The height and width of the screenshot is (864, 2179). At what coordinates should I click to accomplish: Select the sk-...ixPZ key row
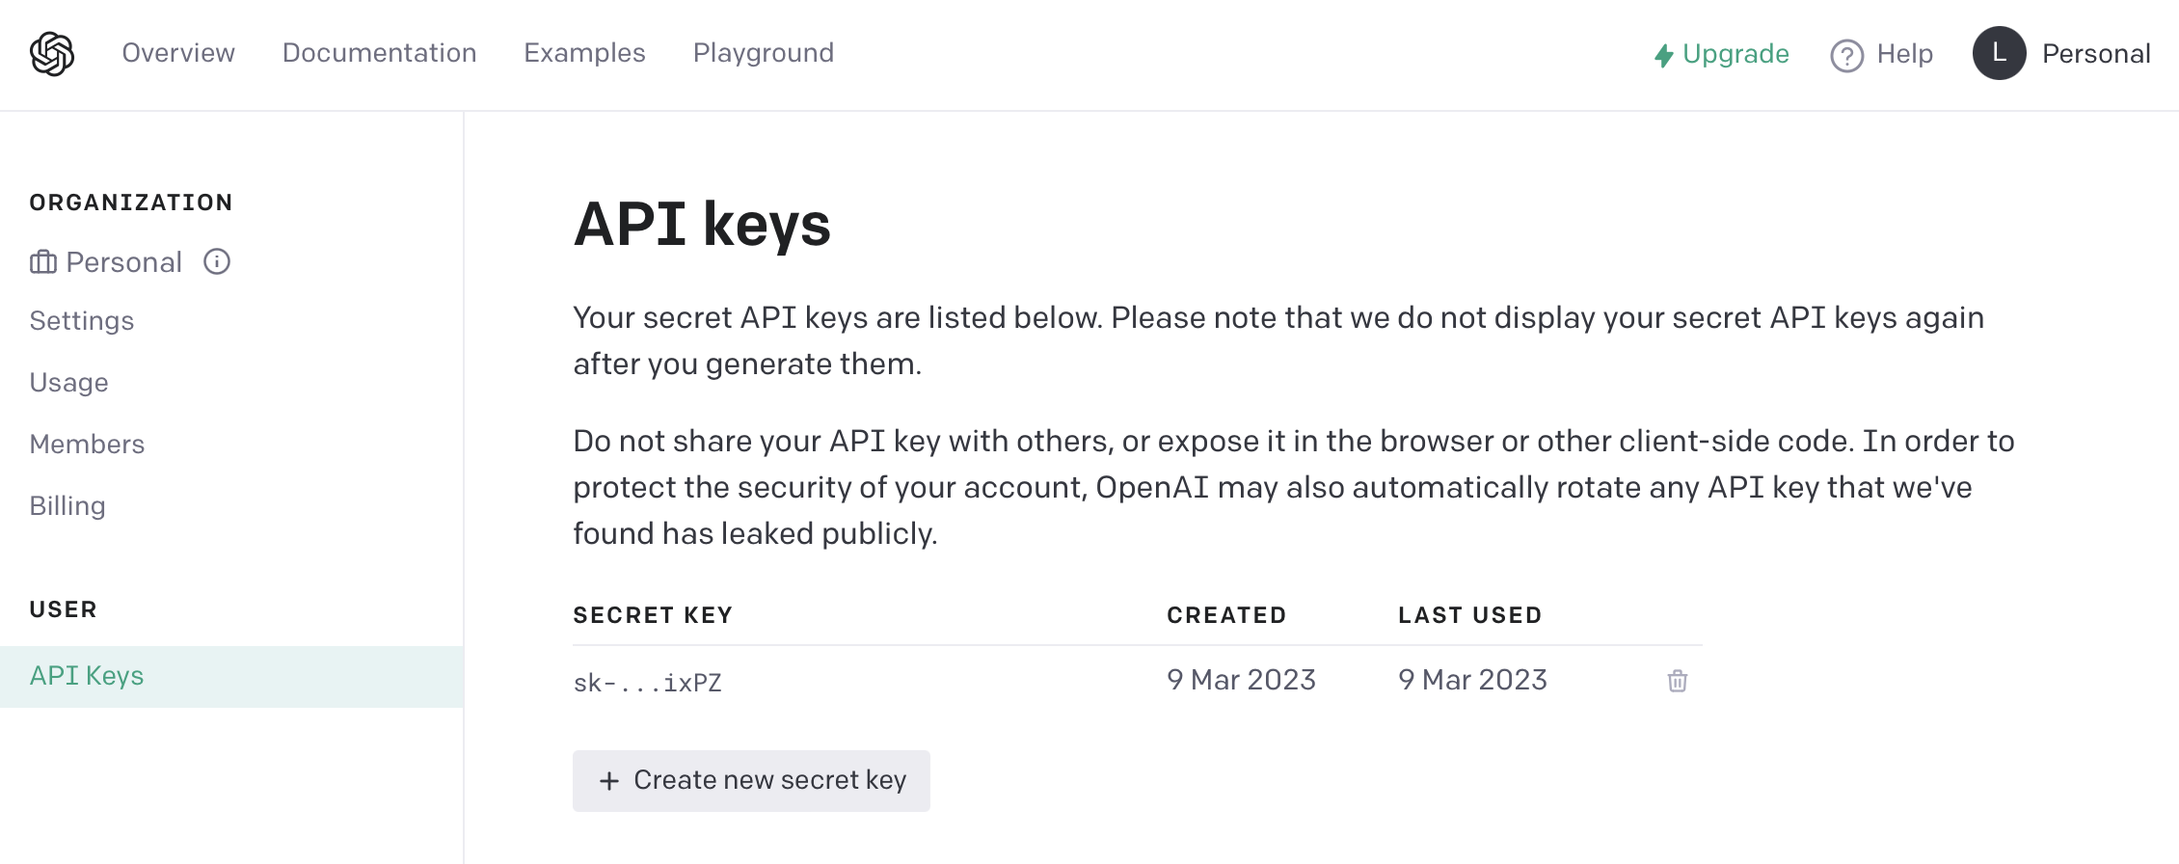tap(1138, 681)
